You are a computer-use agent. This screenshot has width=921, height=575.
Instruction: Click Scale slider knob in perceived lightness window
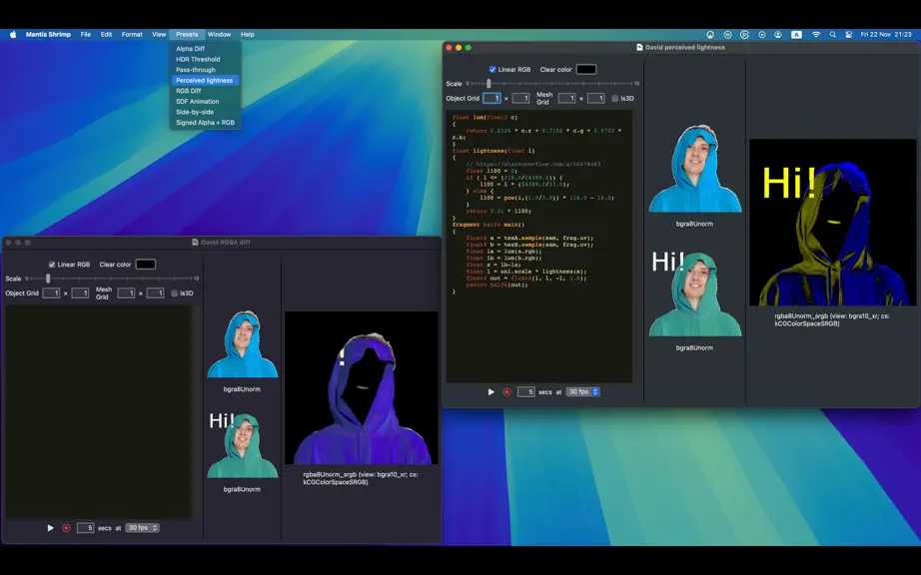(488, 83)
